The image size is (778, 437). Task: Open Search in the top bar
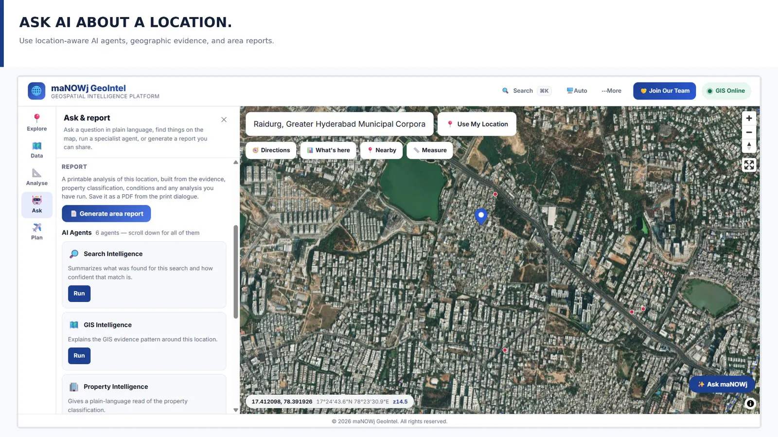526,91
